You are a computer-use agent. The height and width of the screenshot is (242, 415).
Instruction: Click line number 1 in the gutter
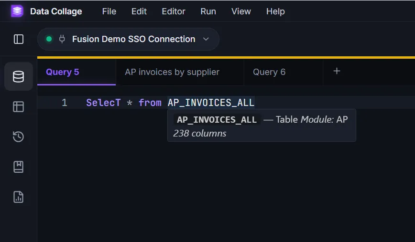click(65, 103)
